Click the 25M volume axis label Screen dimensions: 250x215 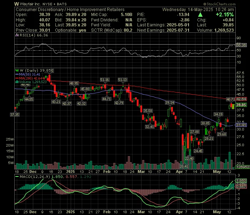10,139
